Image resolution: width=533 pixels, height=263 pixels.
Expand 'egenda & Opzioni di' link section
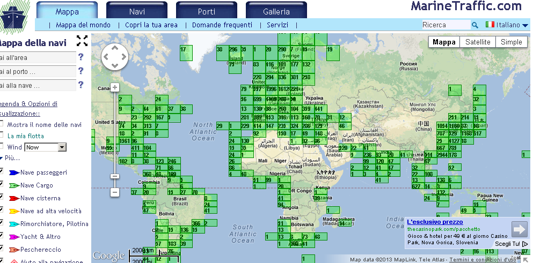(28, 104)
